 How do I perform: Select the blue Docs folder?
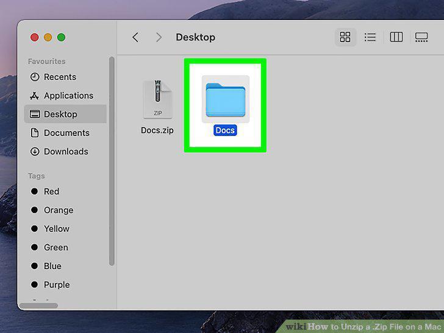point(226,99)
